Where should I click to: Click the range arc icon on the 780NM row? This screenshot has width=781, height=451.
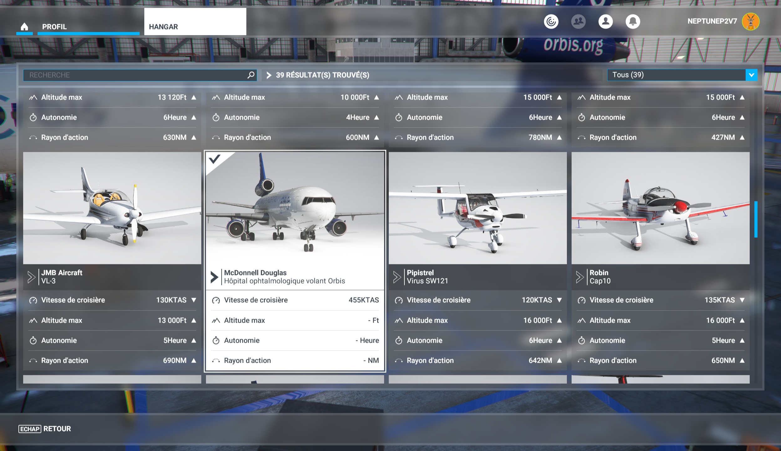(x=399, y=137)
